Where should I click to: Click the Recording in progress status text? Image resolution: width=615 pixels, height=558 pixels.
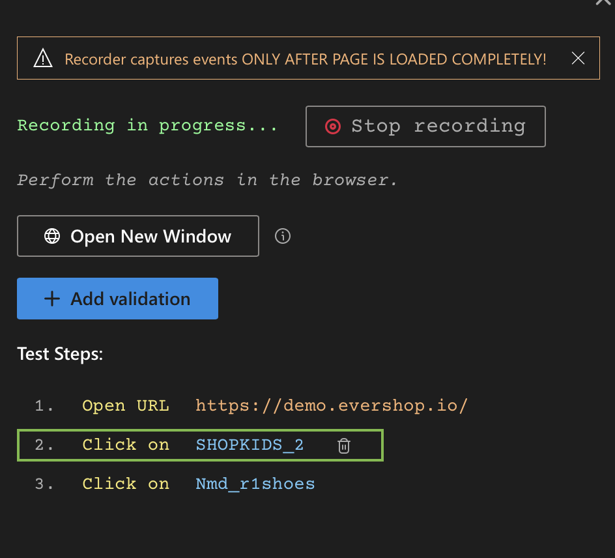pos(147,125)
